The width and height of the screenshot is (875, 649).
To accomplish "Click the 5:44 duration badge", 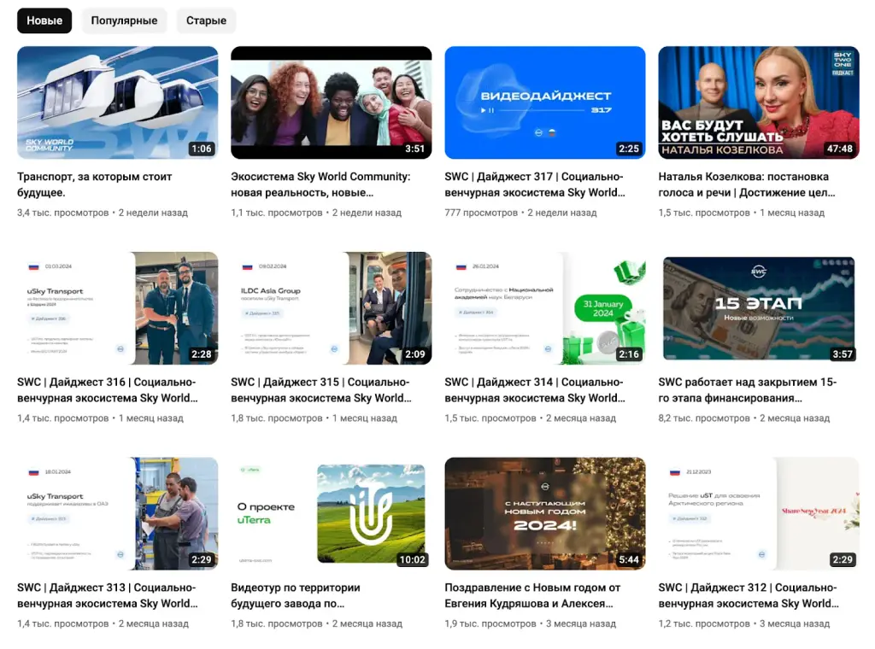I will click(x=628, y=560).
